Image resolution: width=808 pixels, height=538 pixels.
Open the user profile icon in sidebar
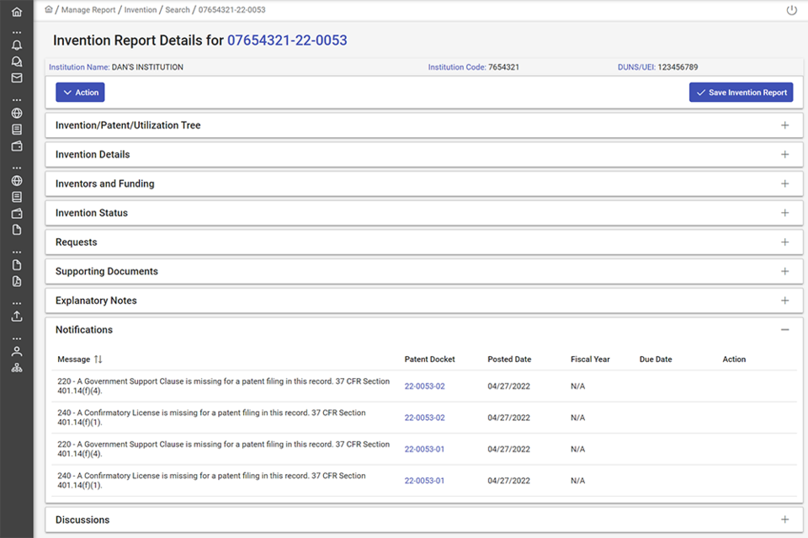[16, 351]
